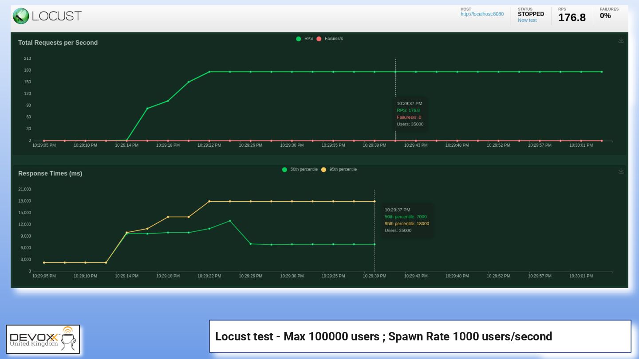Click the Response Times (ms) title
Viewport: 639px width, 359px height.
coord(50,173)
